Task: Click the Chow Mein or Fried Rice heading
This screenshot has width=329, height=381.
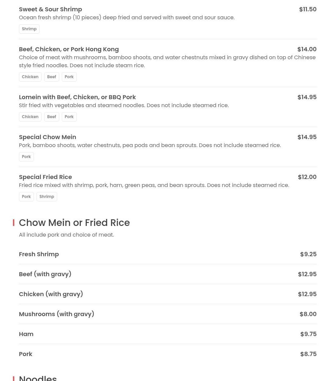Action: pos(74,223)
